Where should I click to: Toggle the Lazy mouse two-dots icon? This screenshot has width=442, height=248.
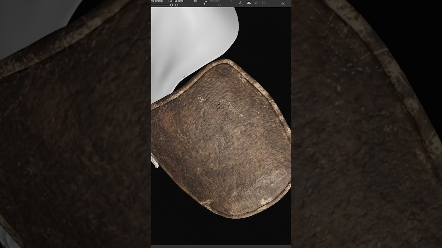pyautogui.click(x=205, y=3)
